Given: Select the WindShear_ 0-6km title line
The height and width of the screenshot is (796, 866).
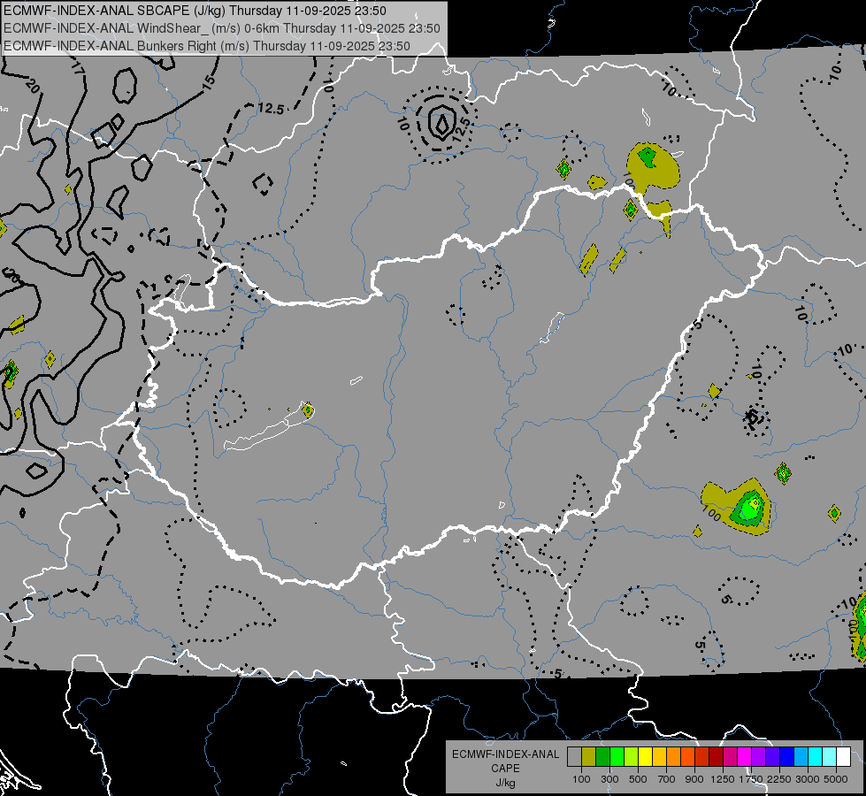Looking at the screenshot, I should pyautogui.click(x=221, y=28).
